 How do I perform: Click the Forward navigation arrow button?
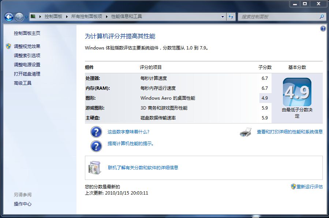[x=19, y=17]
